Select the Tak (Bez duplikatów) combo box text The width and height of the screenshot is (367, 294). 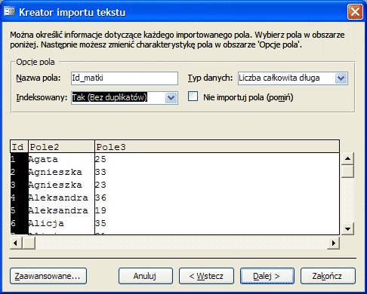pyautogui.click(x=109, y=97)
